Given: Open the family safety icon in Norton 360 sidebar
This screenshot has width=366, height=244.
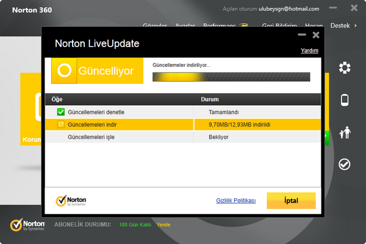Looking at the screenshot, I should (x=345, y=133).
